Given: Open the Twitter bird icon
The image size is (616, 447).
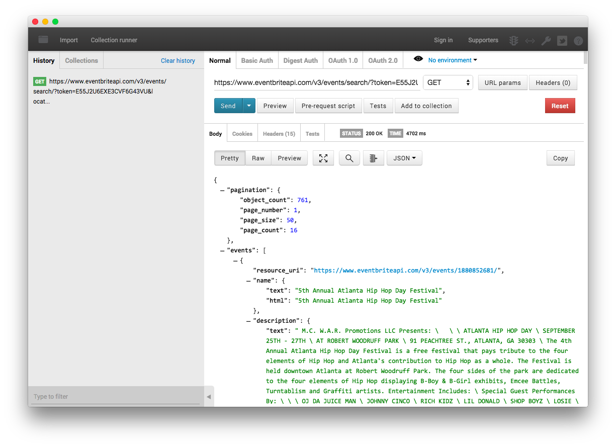Looking at the screenshot, I should [x=562, y=41].
